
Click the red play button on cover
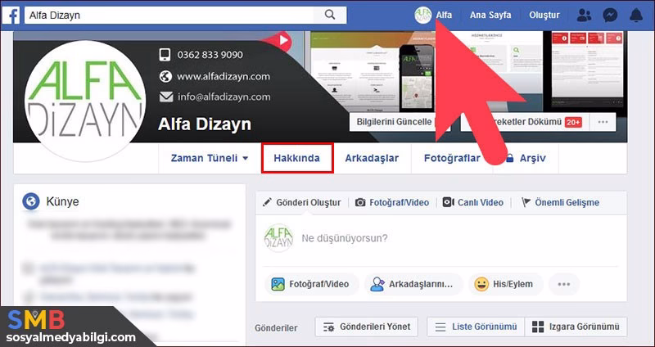(282, 40)
